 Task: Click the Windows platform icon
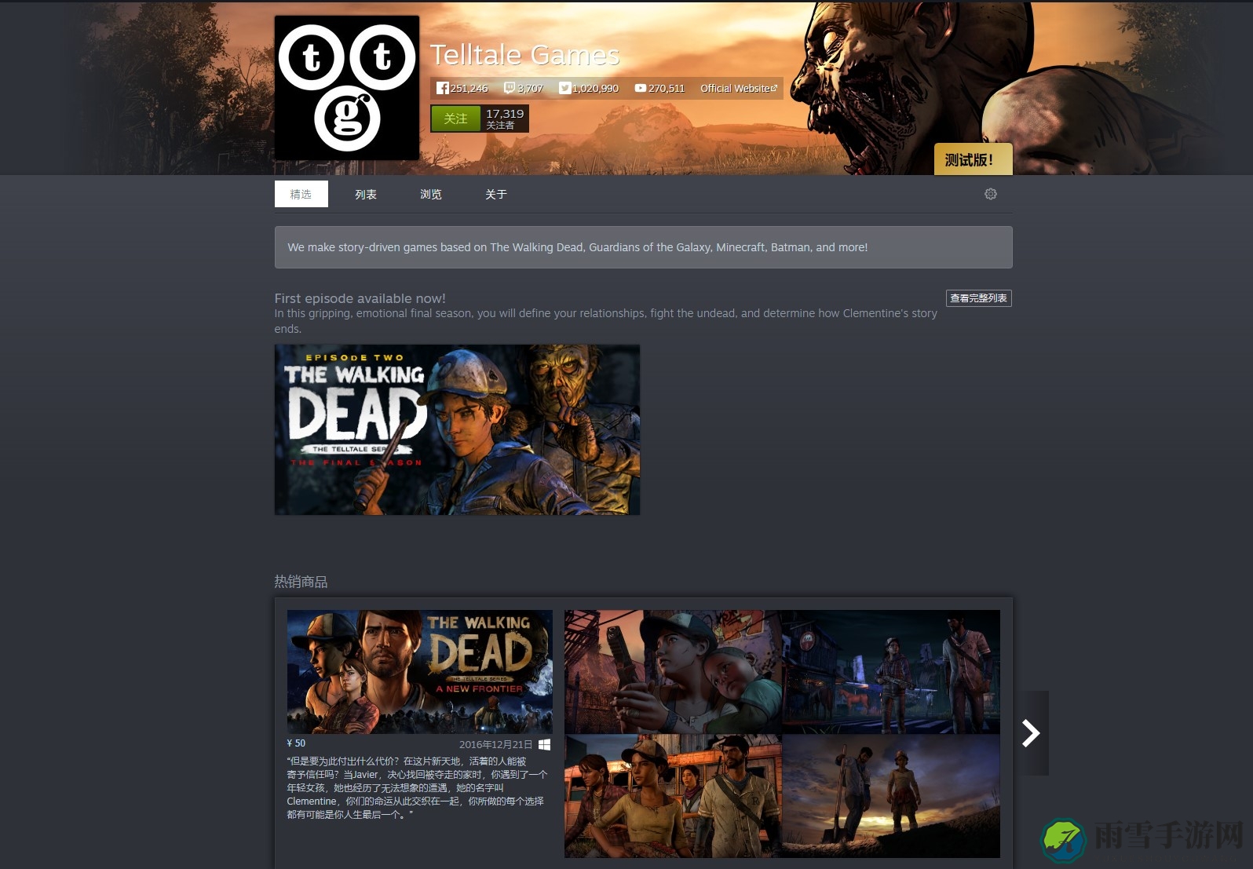(x=545, y=744)
